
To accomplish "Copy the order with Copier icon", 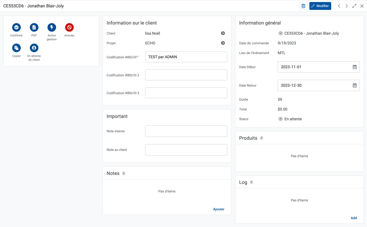I will 16,48.
